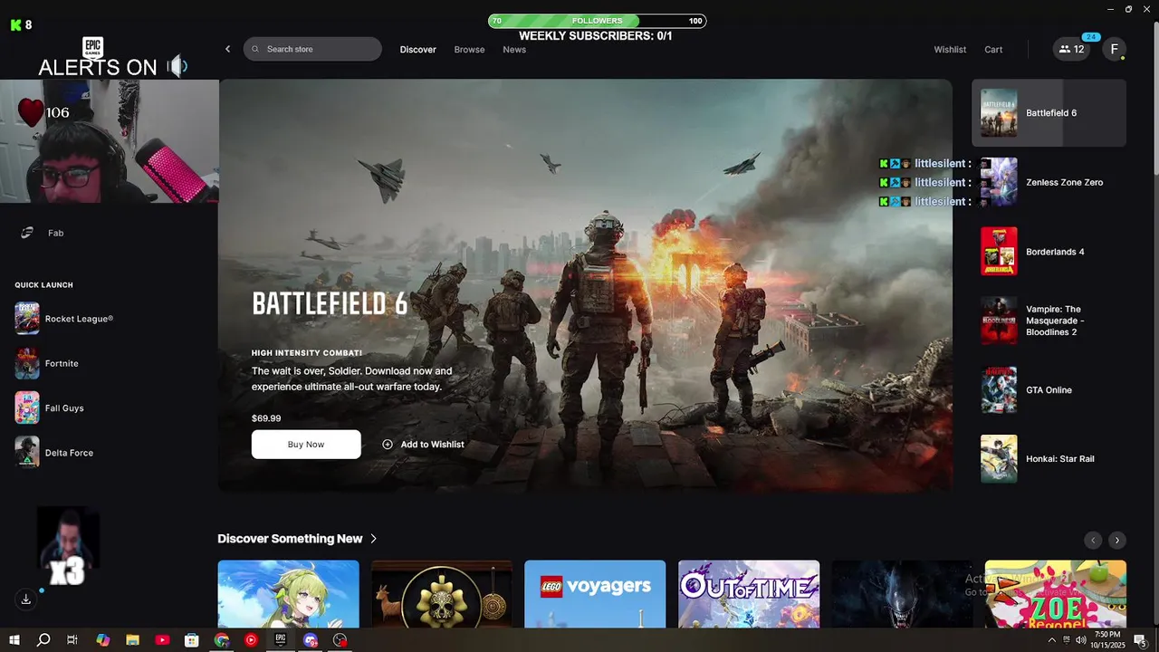Open the system volume icon in the tray
This screenshot has width=1159, height=652.
point(1081,640)
